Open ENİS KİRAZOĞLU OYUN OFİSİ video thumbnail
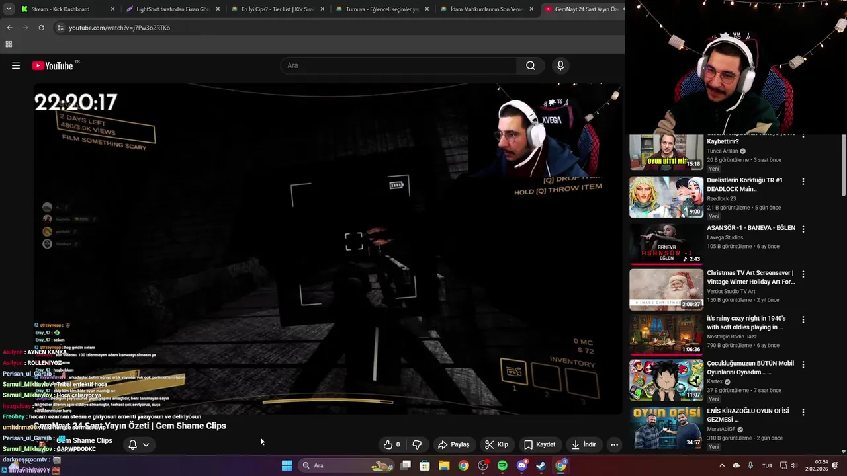Viewport: 847px width, 476px height. pos(666,428)
